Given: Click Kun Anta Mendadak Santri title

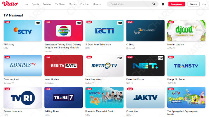Looking at the screenshot, I should tap(100, 111).
